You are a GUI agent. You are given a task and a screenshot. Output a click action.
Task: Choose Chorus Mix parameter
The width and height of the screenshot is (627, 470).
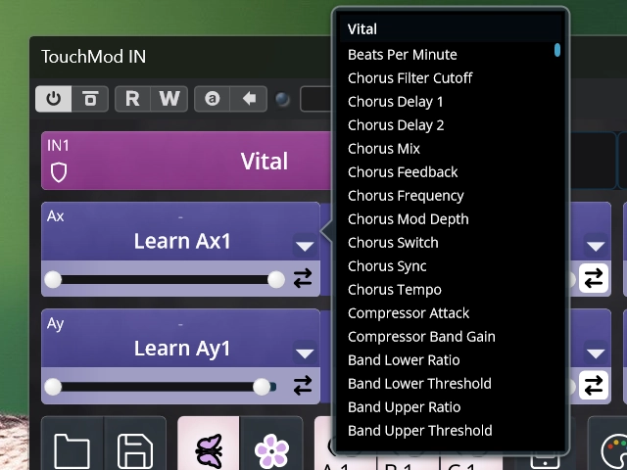(x=451, y=148)
